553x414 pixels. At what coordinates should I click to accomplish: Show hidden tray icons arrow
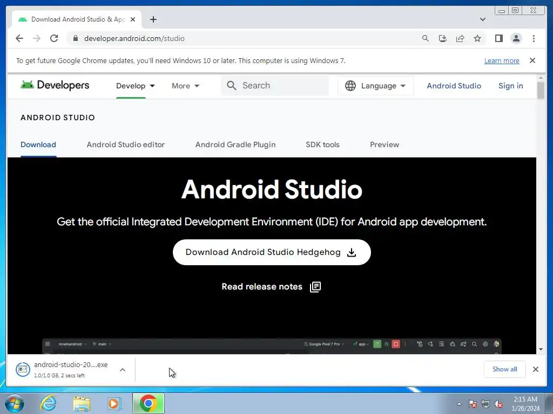(x=459, y=404)
